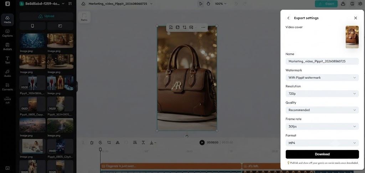Select the hot air balloons landscape thumbnail
The height and width of the screenshot is (173, 365).
pos(32,125)
